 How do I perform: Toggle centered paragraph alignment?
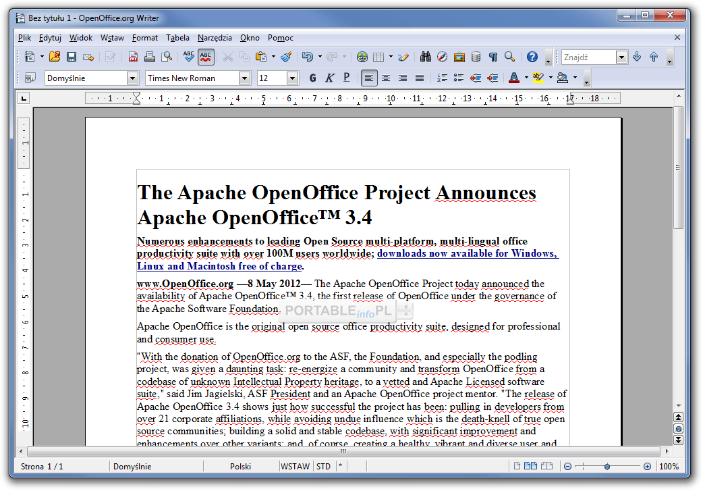(x=386, y=78)
